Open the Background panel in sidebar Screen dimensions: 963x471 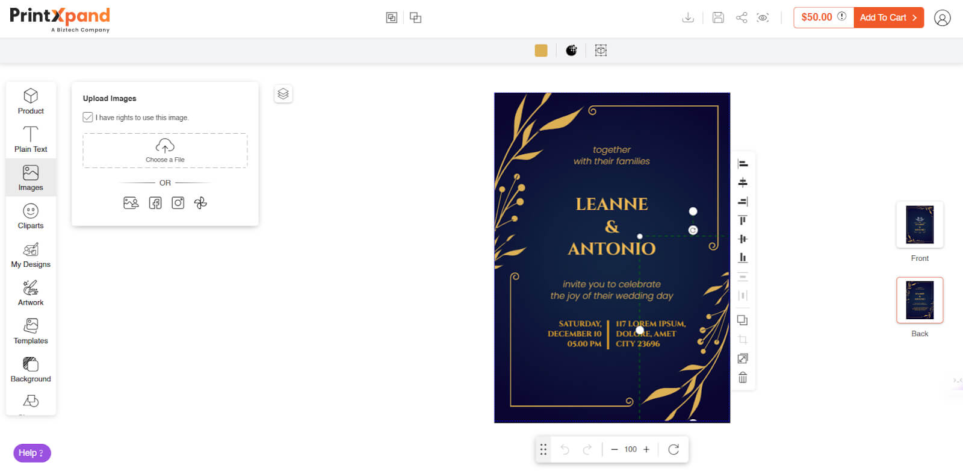[x=31, y=369]
